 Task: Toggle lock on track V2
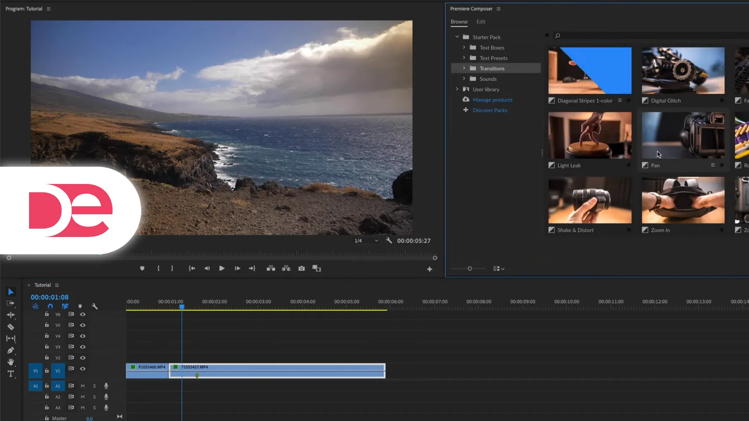click(x=47, y=357)
